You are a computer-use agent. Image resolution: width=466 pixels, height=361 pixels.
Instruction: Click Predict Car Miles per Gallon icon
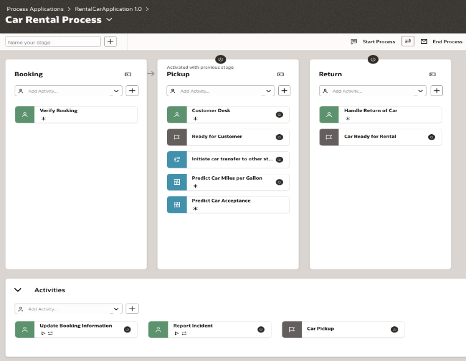177,182
